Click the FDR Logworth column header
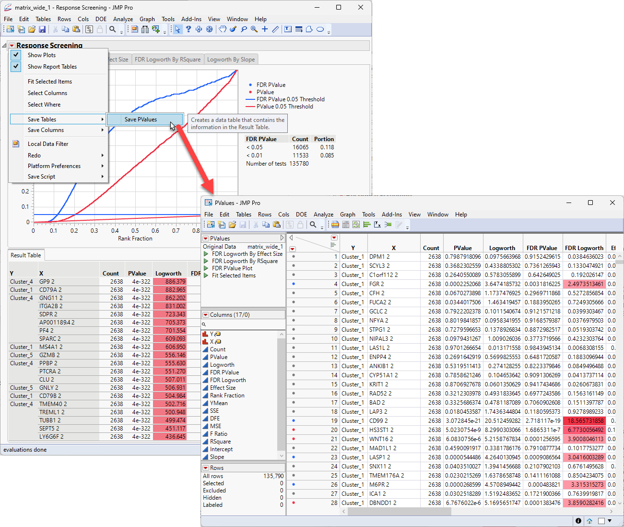 pyautogui.click(x=584, y=248)
